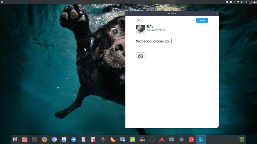Launch the screen recorder icon in the dock
Viewport: 257px width, 144px height.
click(x=172, y=140)
